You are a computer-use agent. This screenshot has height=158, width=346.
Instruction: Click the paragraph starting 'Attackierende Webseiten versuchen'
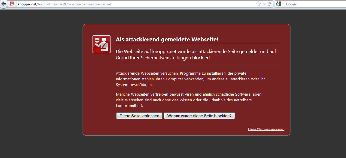pyautogui.click(x=190, y=79)
